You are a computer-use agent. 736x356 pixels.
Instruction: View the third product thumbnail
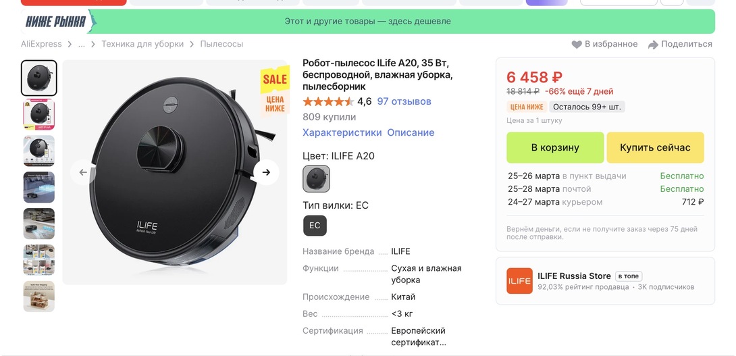tap(39, 151)
